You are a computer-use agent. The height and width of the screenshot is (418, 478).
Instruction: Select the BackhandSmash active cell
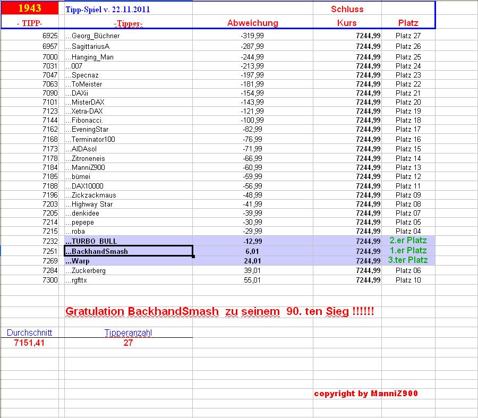click(x=129, y=251)
